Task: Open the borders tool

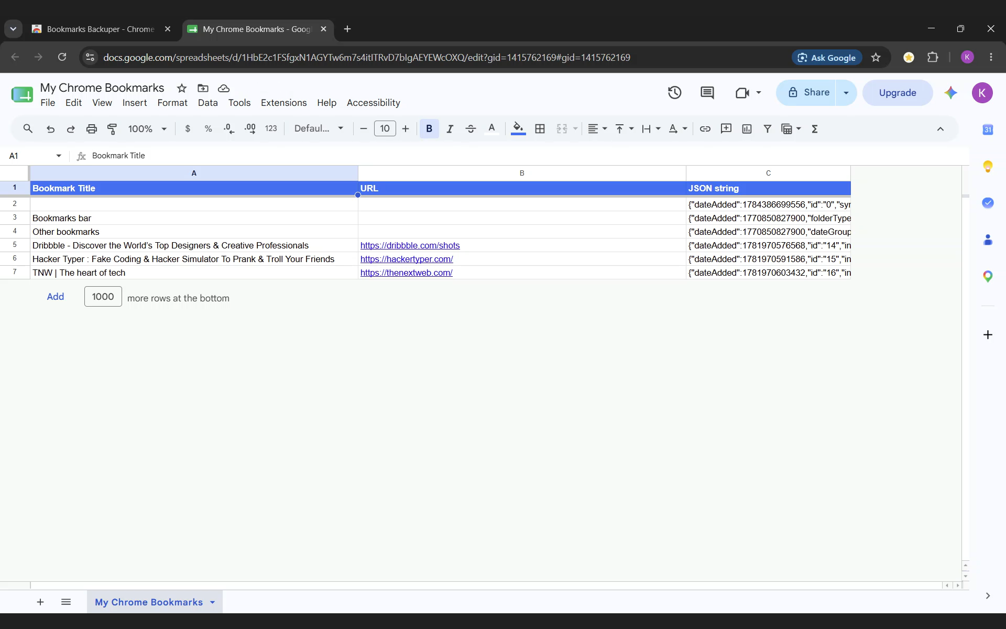Action: pos(540,128)
